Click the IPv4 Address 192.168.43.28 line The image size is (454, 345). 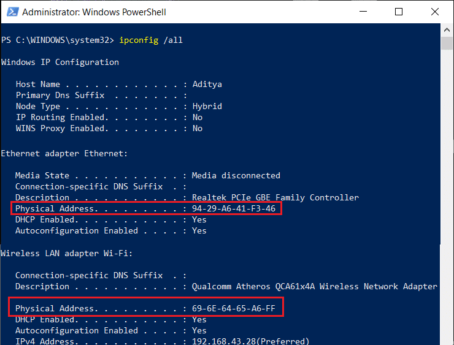point(162,341)
